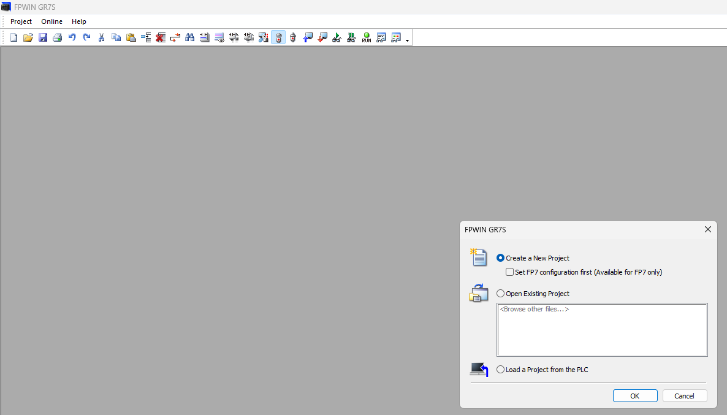Expand the toolbar options dropdown arrow
This screenshot has height=415, width=727.
[407, 41]
